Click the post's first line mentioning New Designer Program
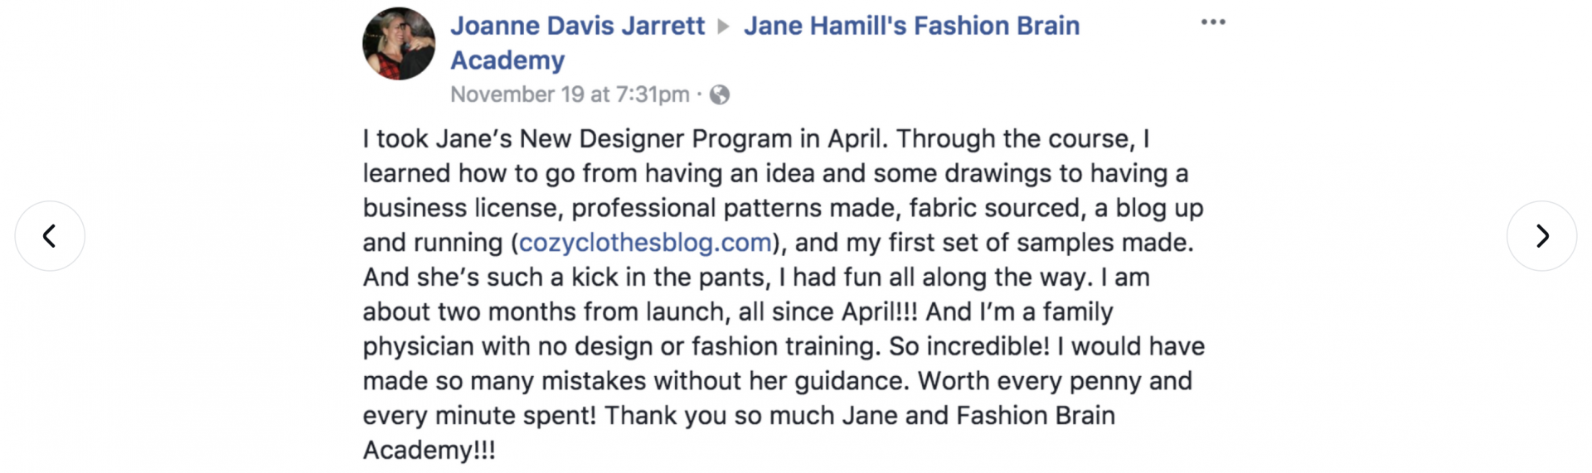Screen dimensions: 1592x473 point(755,138)
